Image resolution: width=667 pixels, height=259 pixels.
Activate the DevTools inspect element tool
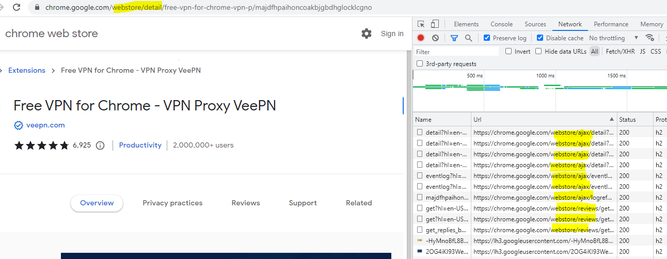(x=421, y=24)
